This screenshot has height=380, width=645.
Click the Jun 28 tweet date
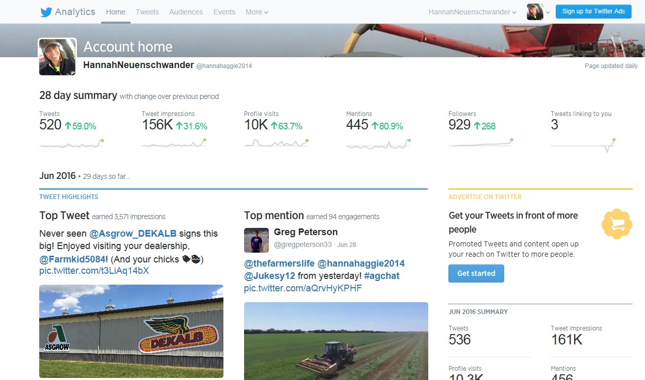(347, 244)
